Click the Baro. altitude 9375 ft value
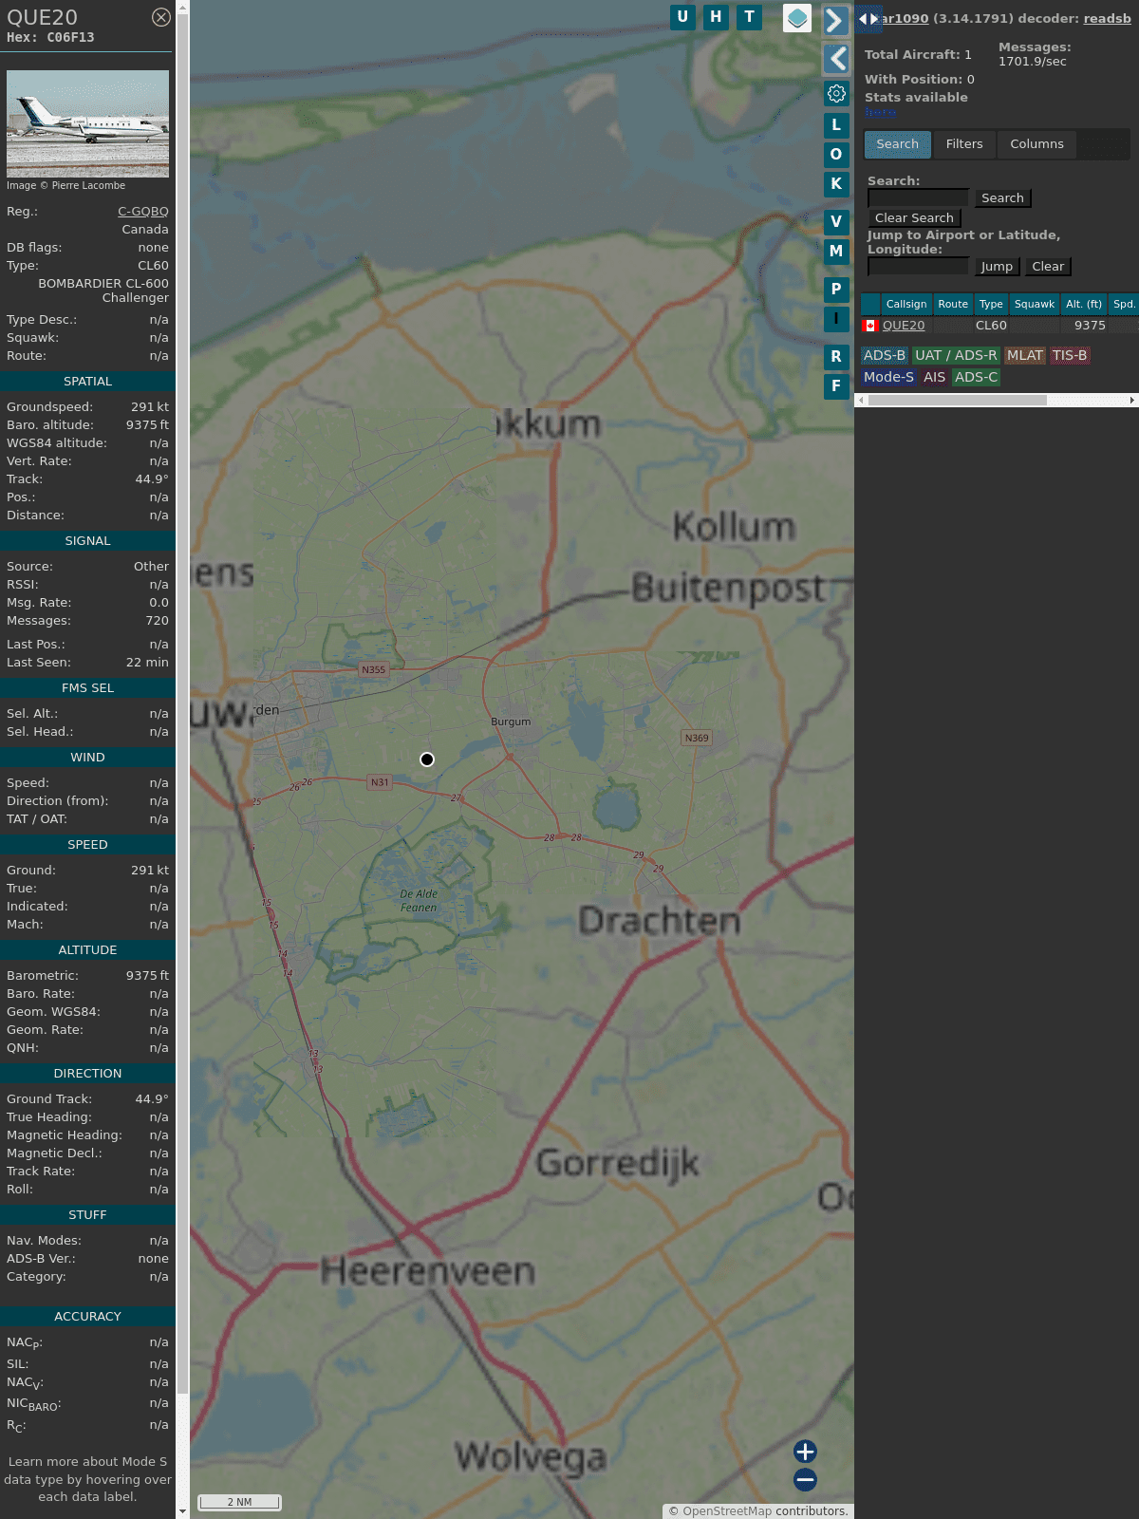Screen dimensions: 1139x1519 [147, 425]
